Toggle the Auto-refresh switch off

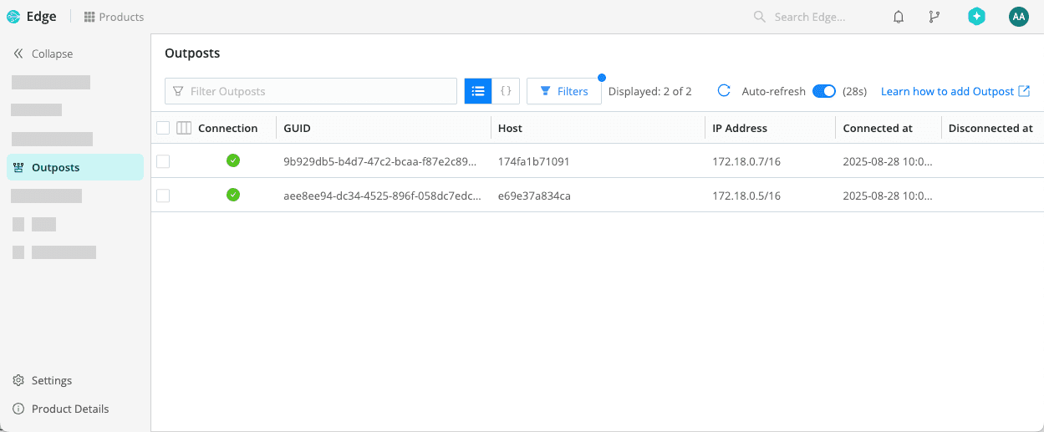pyautogui.click(x=823, y=91)
